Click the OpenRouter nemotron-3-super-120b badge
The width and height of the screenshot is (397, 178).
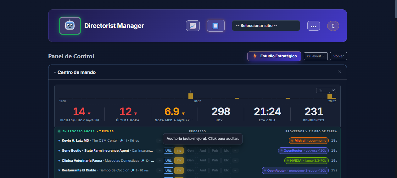click(x=295, y=171)
